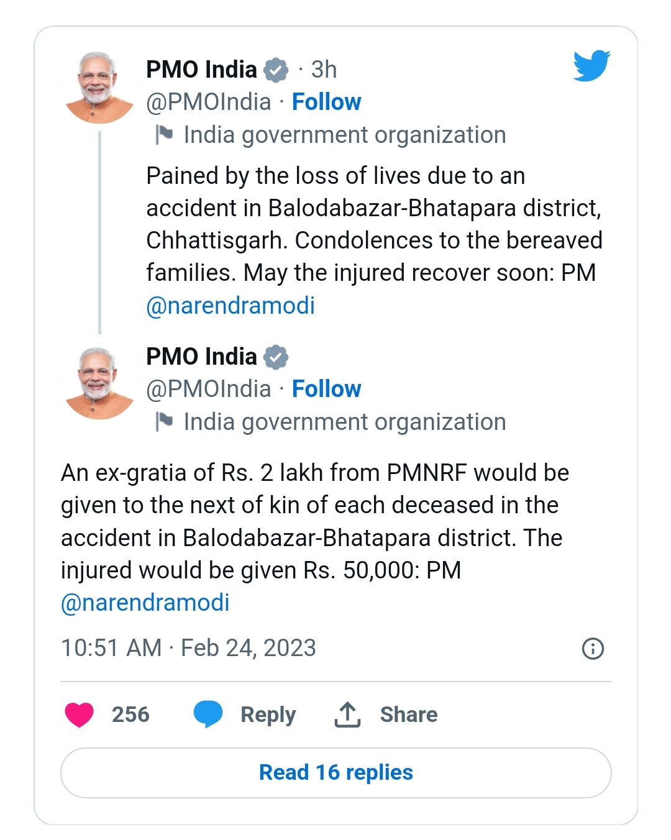Click the share upload arrow icon
671x840 pixels.
coord(347,714)
